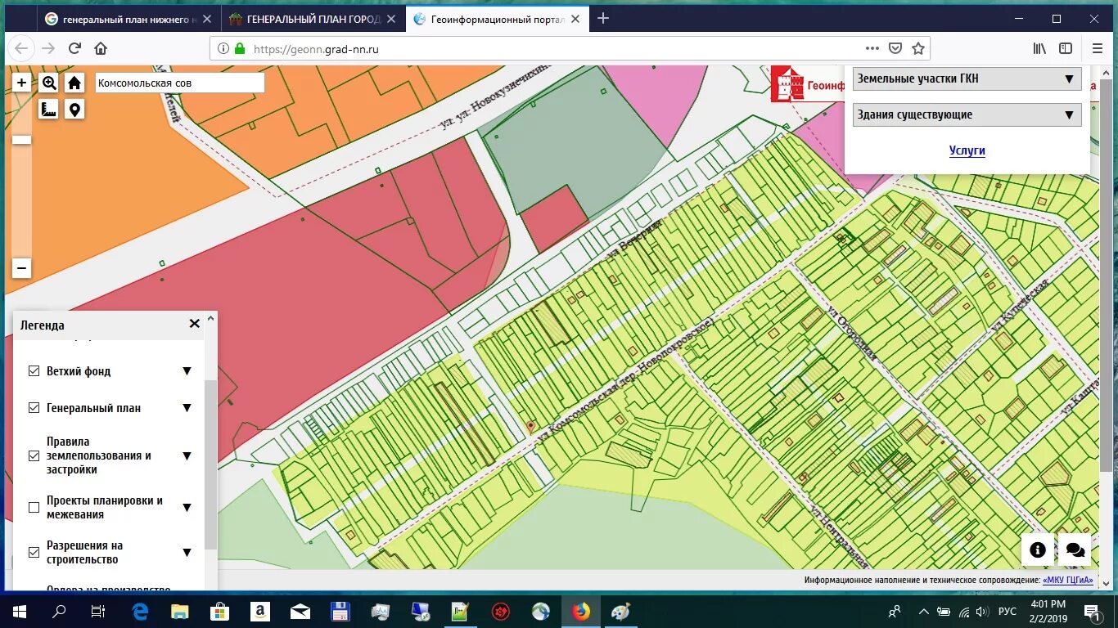Image resolution: width=1118 pixels, height=628 pixels.
Task: Open the Здания существующие dropdown
Action: [967, 115]
